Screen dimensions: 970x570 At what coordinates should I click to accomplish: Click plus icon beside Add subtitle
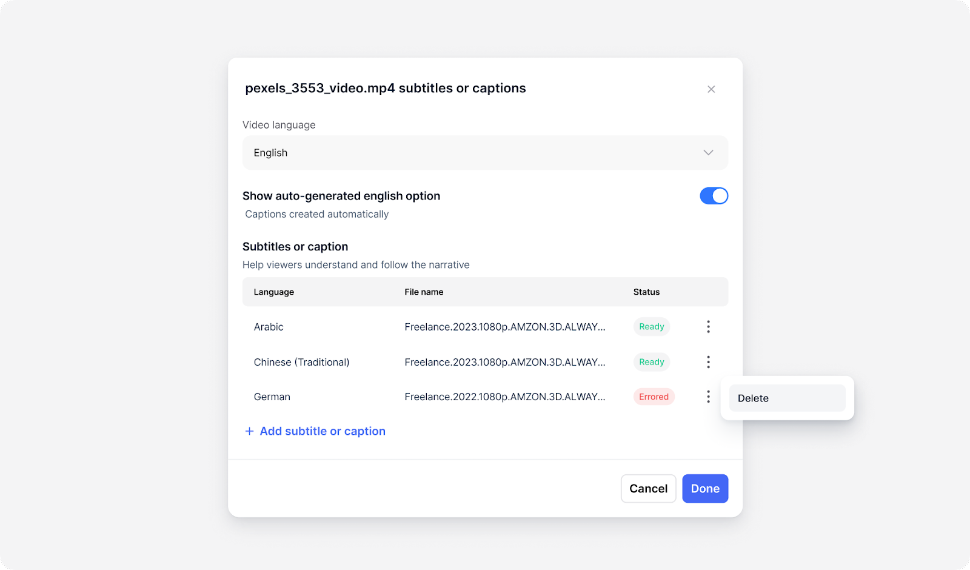click(x=249, y=431)
